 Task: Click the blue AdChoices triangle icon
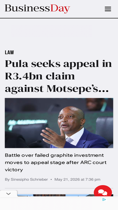click(104, 200)
